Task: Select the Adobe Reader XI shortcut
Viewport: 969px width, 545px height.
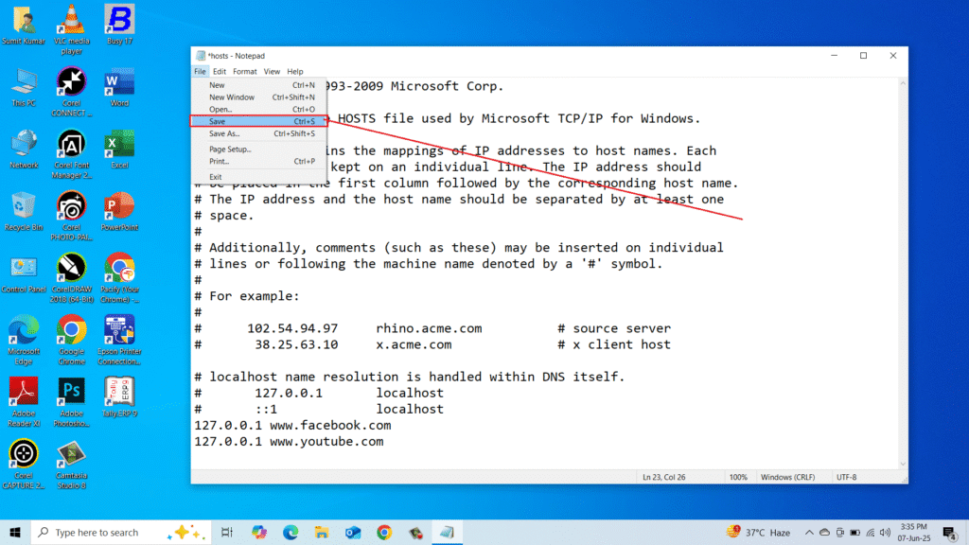Action: tap(24, 402)
